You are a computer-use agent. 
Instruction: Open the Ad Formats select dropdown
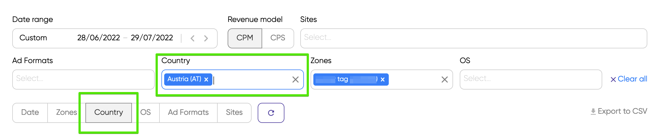[83, 79]
